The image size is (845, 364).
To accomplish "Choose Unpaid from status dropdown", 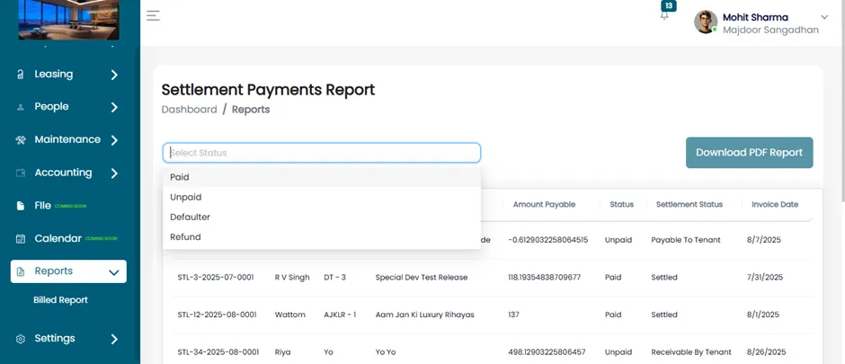I will point(322,197).
